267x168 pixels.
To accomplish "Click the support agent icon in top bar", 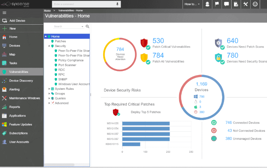I will click(207, 4).
